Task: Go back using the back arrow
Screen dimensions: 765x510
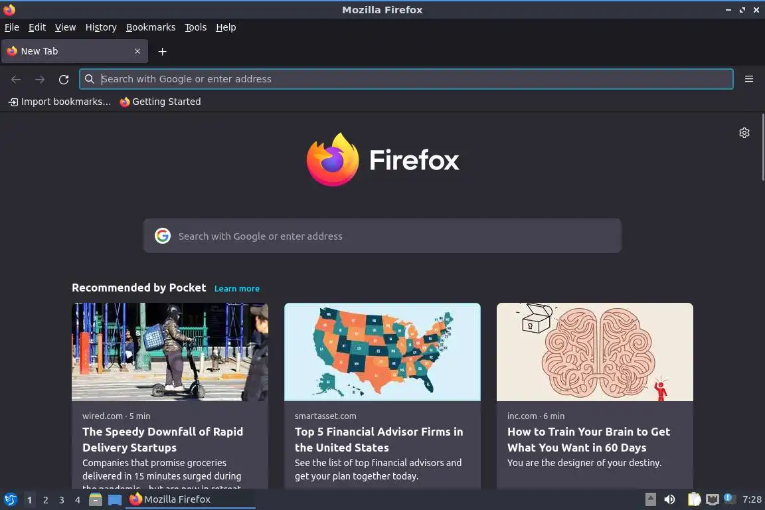Action: [x=16, y=79]
